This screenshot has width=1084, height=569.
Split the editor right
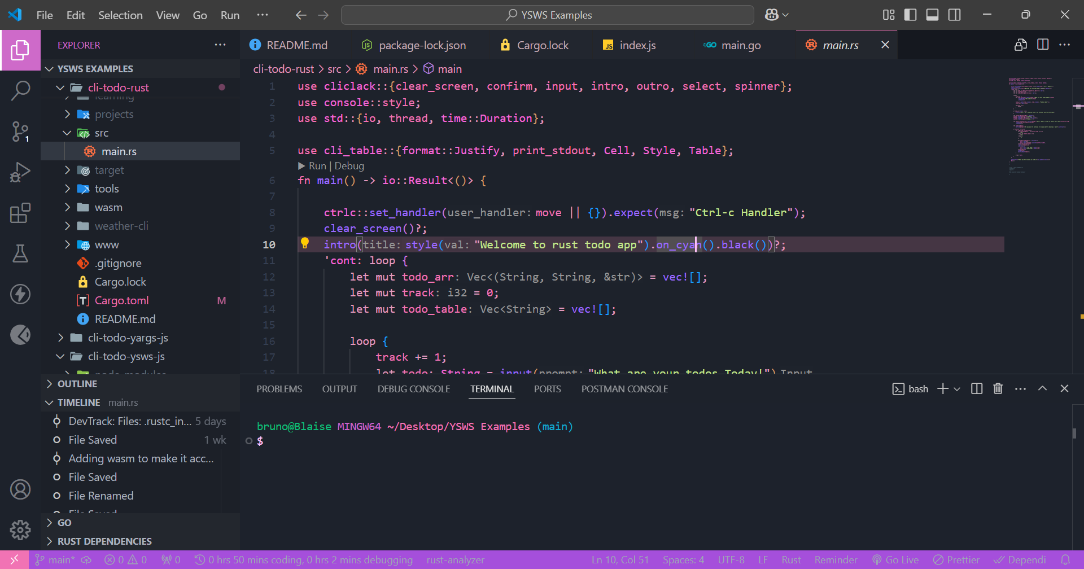pyautogui.click(x=1042, y=45)
